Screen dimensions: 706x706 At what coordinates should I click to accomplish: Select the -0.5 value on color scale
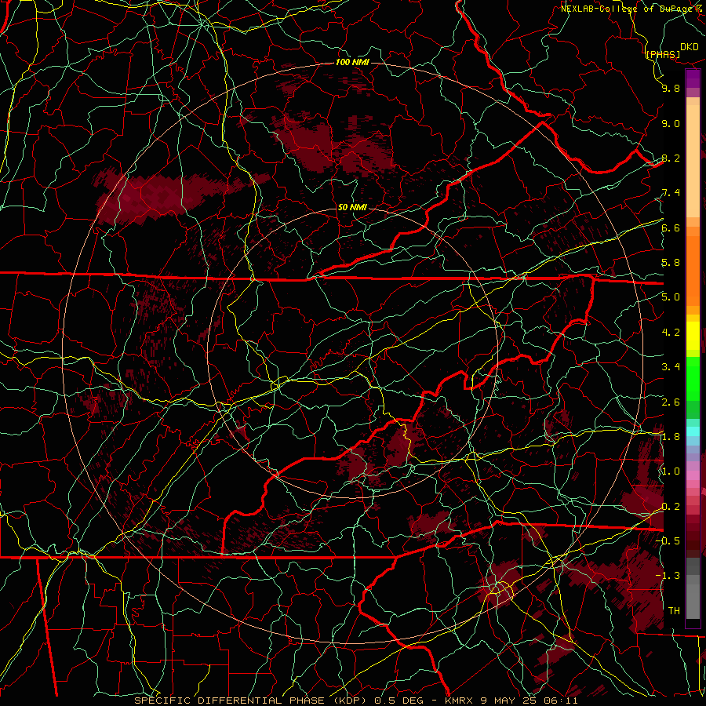668,541
